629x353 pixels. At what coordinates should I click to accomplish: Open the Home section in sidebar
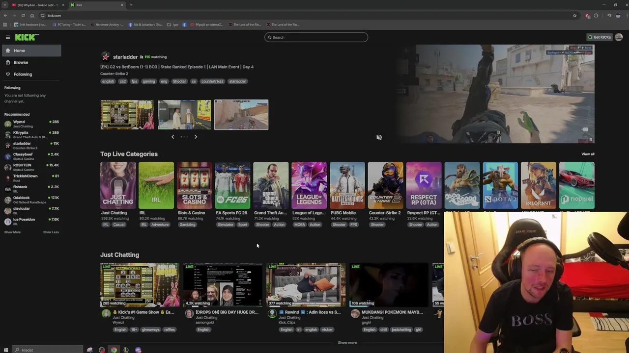(31, 50)
